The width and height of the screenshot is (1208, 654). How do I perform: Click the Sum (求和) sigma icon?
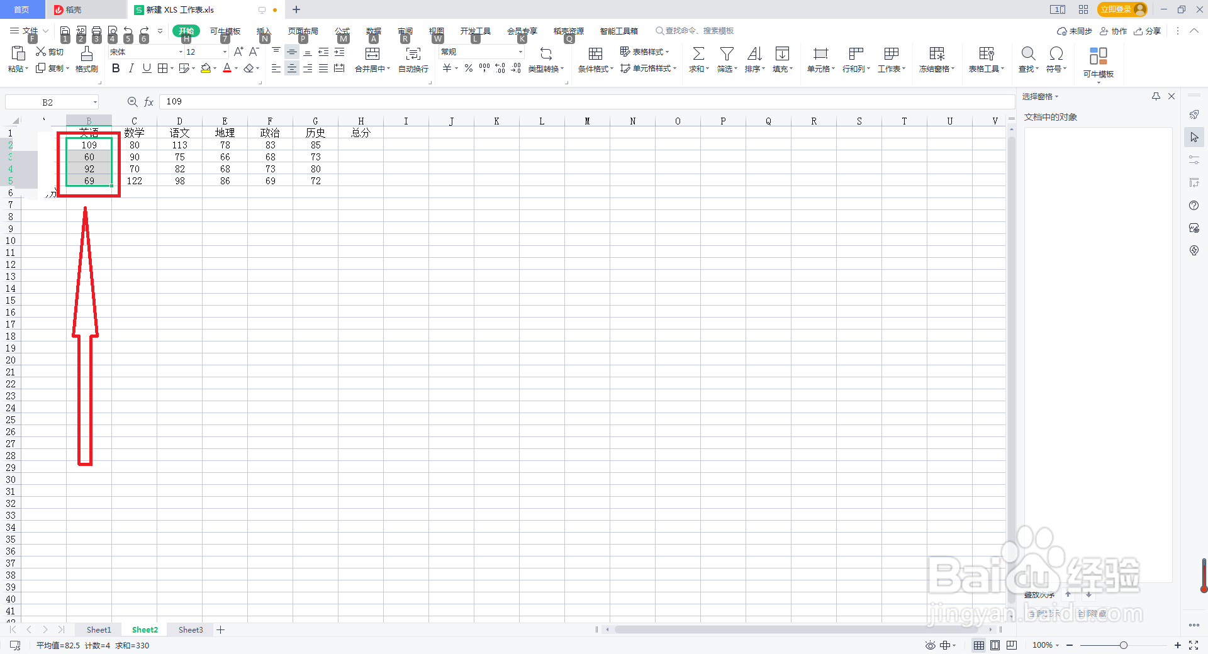(x=698, y=54)
